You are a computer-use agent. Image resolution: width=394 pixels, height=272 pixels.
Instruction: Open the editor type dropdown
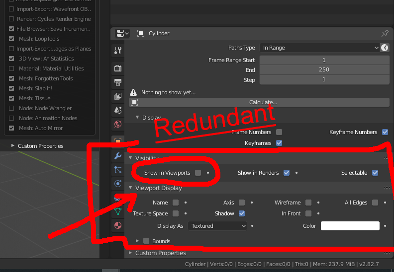pos(122,33)
